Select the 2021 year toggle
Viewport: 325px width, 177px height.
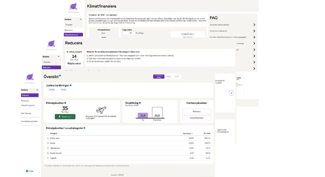tap(159, 77)
